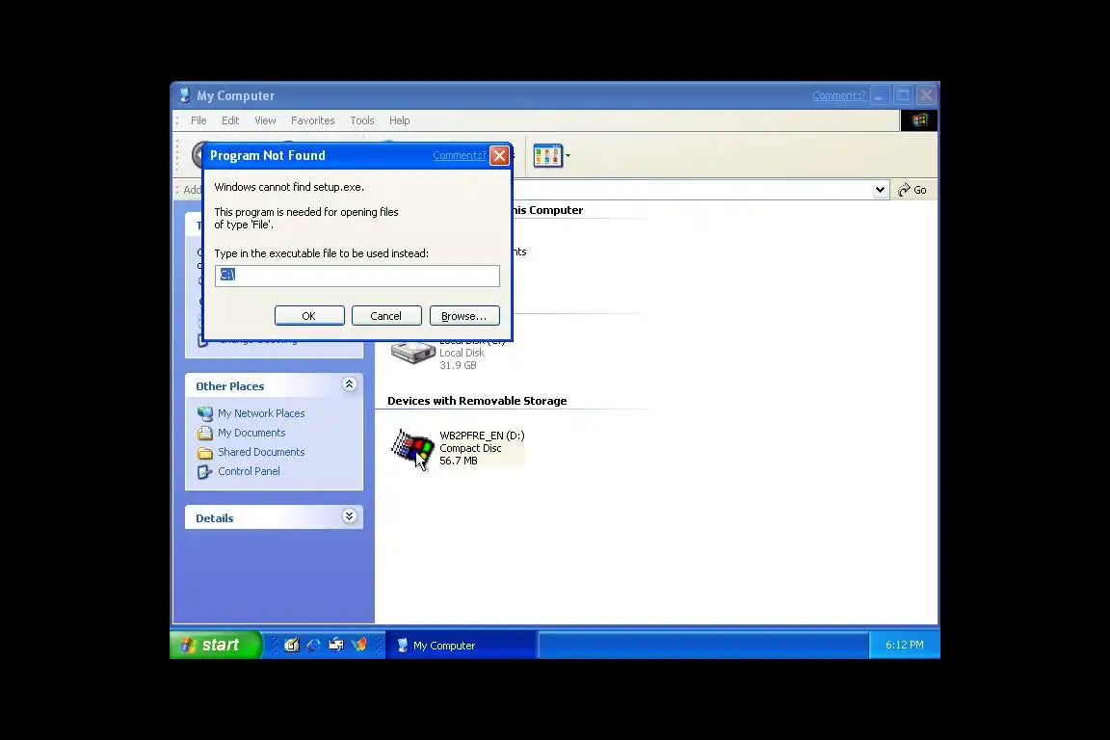Open the Favorites menu

click(313, 121)
